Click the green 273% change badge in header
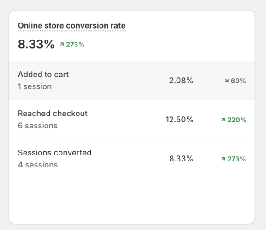This screenshot has width=266, height=230. (72, 45)
